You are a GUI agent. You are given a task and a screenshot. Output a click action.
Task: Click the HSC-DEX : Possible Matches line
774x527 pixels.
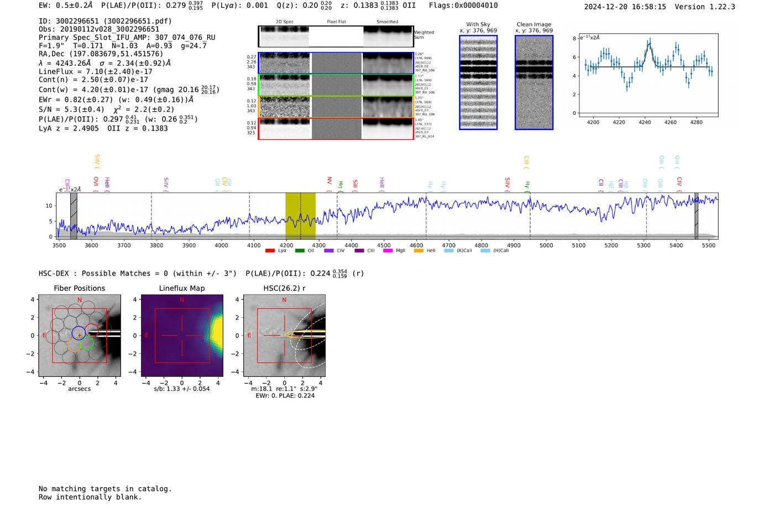(x=202, y=274)
